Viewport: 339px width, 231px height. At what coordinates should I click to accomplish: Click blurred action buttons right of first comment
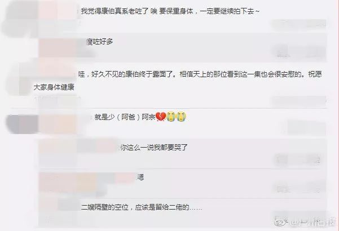300,24
